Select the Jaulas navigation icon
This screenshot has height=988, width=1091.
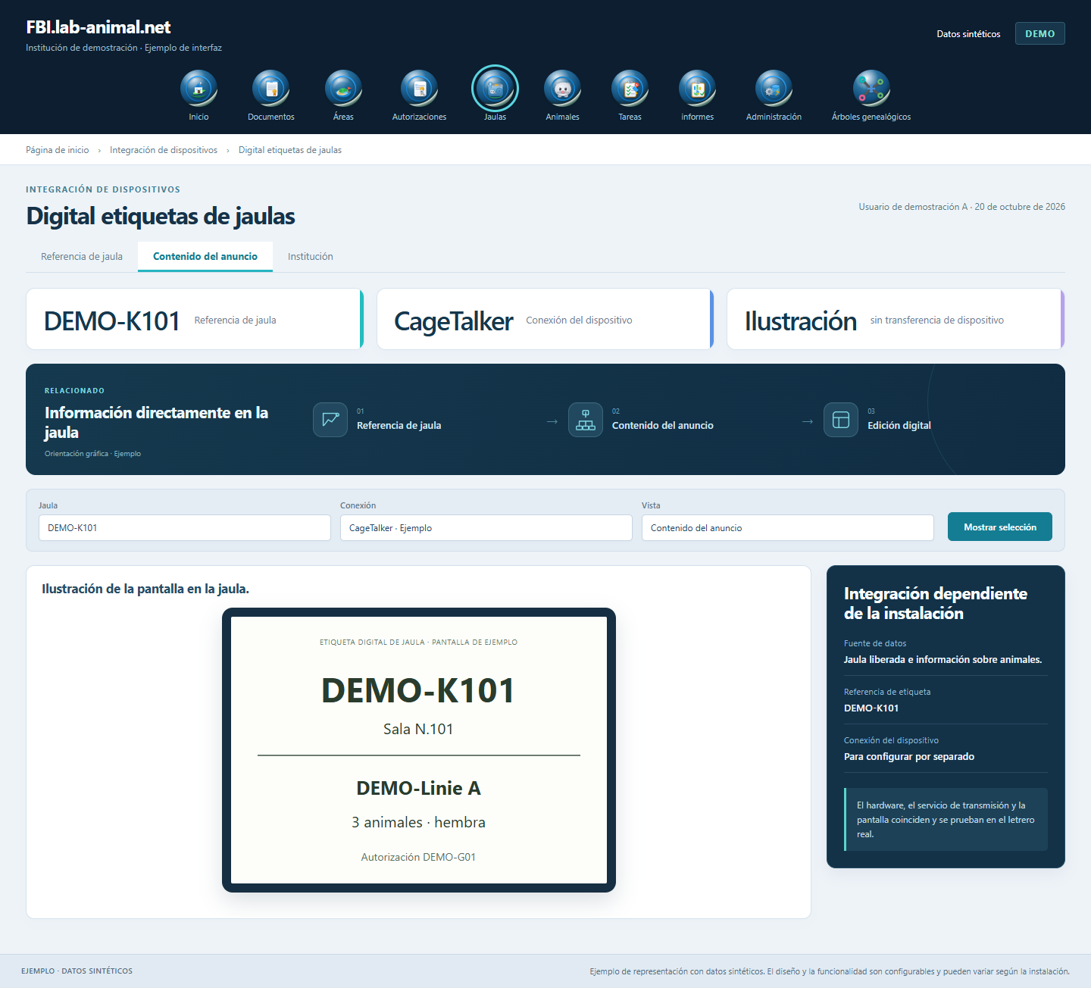click(x=495, y=89)
